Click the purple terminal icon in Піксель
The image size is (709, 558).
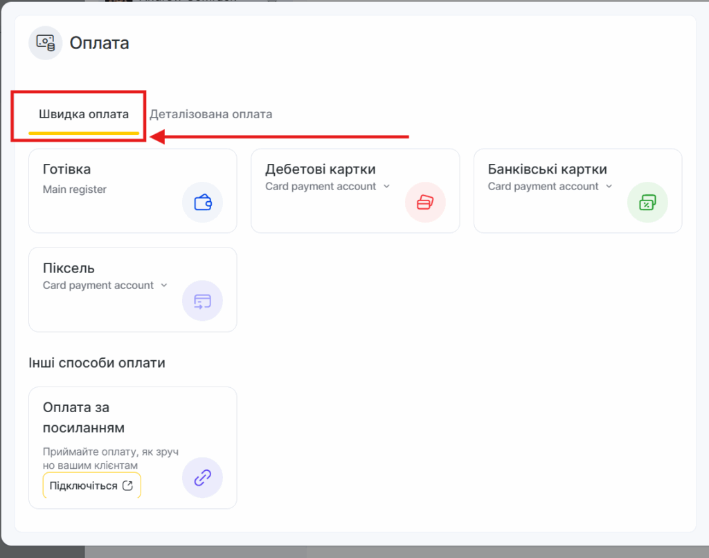(x=202, y=301)
